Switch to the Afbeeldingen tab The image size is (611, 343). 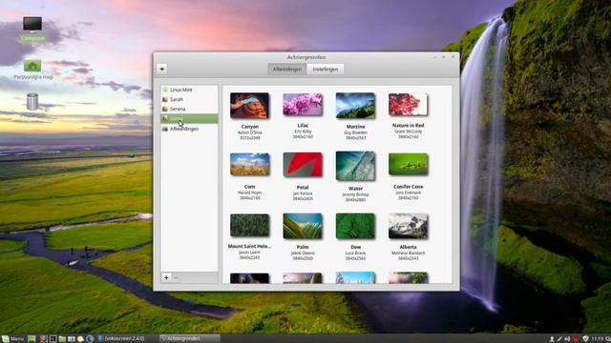tap(287, 70)
